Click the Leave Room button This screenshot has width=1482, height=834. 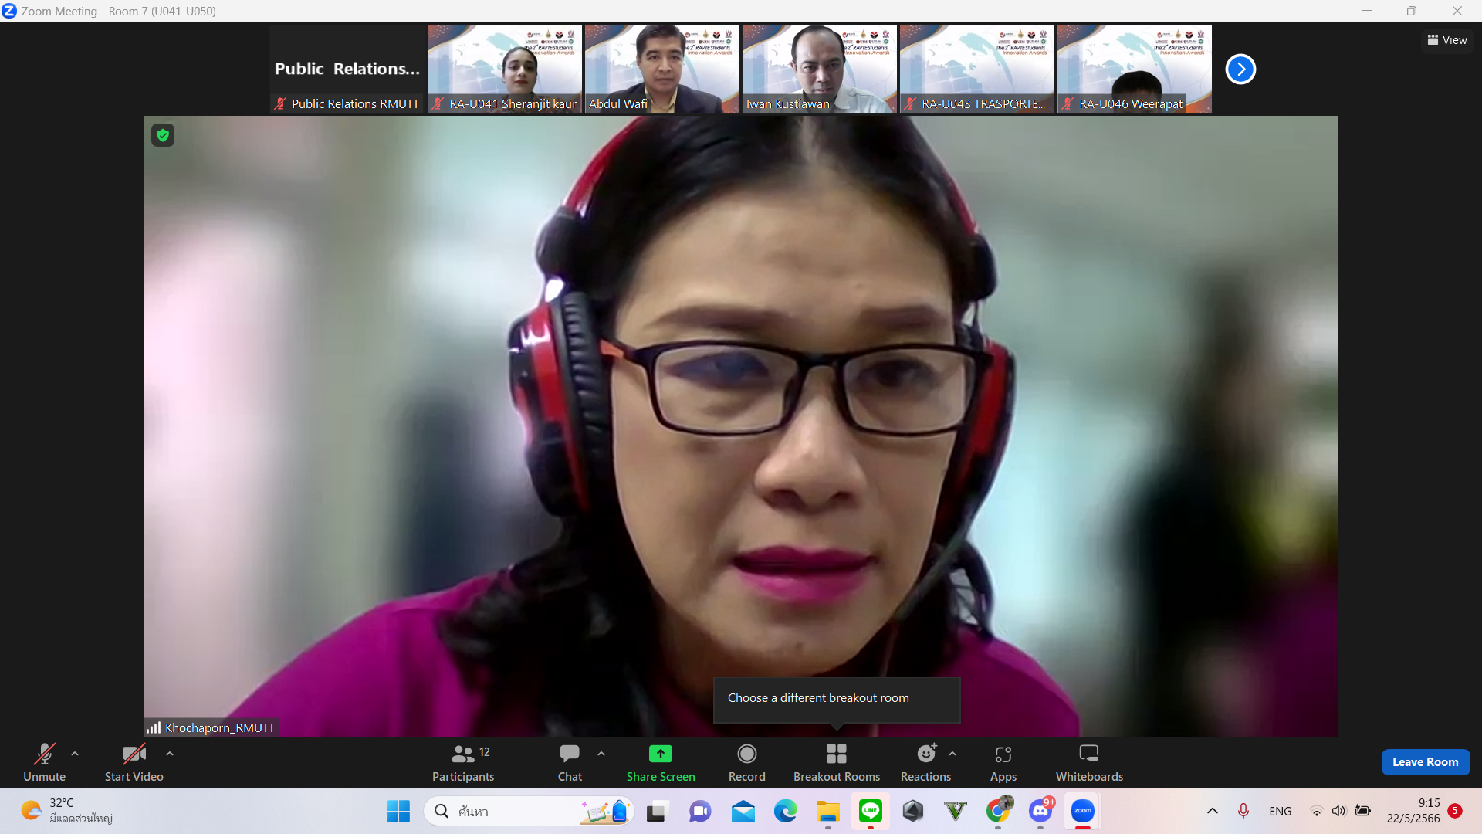point(1425,762)
